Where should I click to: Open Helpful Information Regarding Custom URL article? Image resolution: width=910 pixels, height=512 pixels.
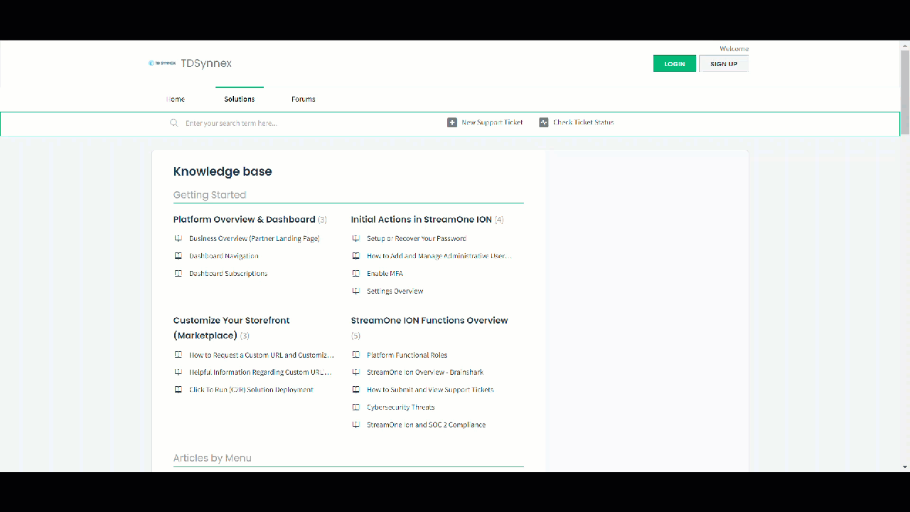(261, 372)
